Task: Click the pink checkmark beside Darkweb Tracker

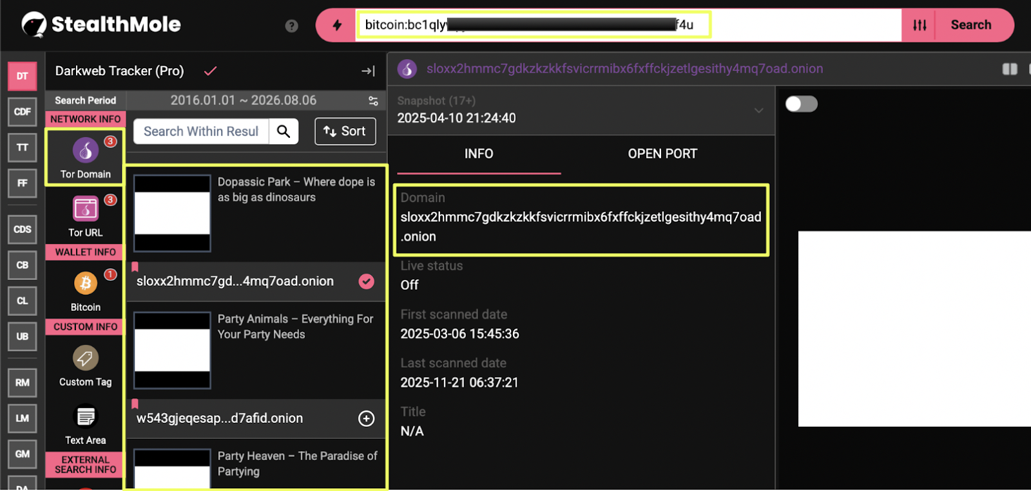Action: point(210,71)
